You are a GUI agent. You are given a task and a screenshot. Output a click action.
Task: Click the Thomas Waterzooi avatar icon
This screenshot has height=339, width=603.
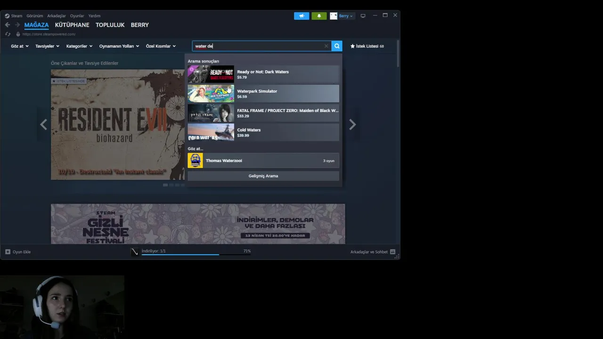(x=195, y=161)
